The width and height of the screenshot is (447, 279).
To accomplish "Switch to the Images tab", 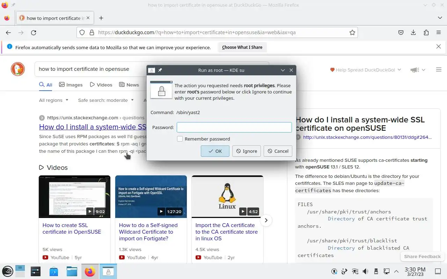I will click(71, 85).
